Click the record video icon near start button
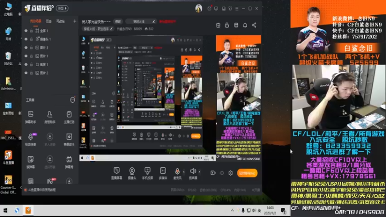The width and height of the screenshot is (386, 217). (213, 173)
